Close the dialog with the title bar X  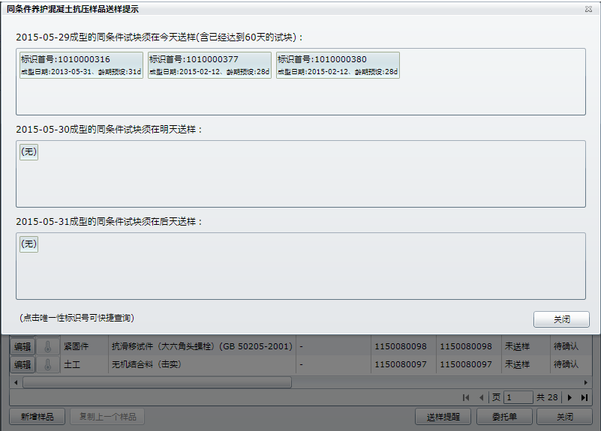[x=589, y=9]
